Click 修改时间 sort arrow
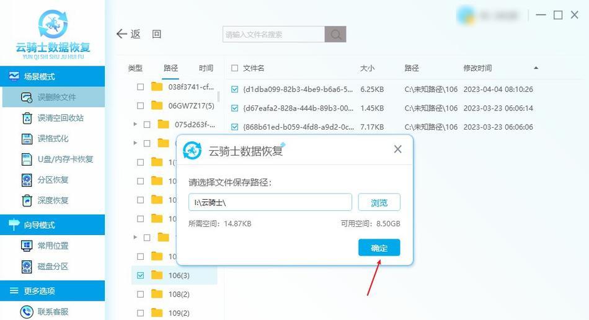589x320 pixels. click(536, 68)
